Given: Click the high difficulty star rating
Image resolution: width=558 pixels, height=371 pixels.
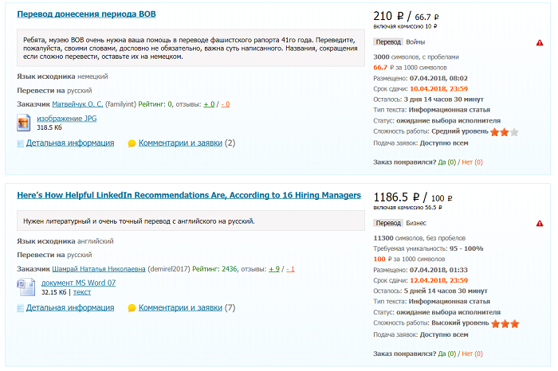Looking at the screenshot, I should (x=505, y=324).
